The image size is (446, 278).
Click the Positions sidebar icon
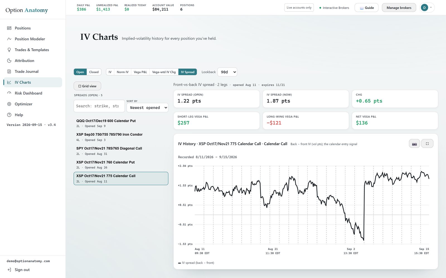pos(9,28)
